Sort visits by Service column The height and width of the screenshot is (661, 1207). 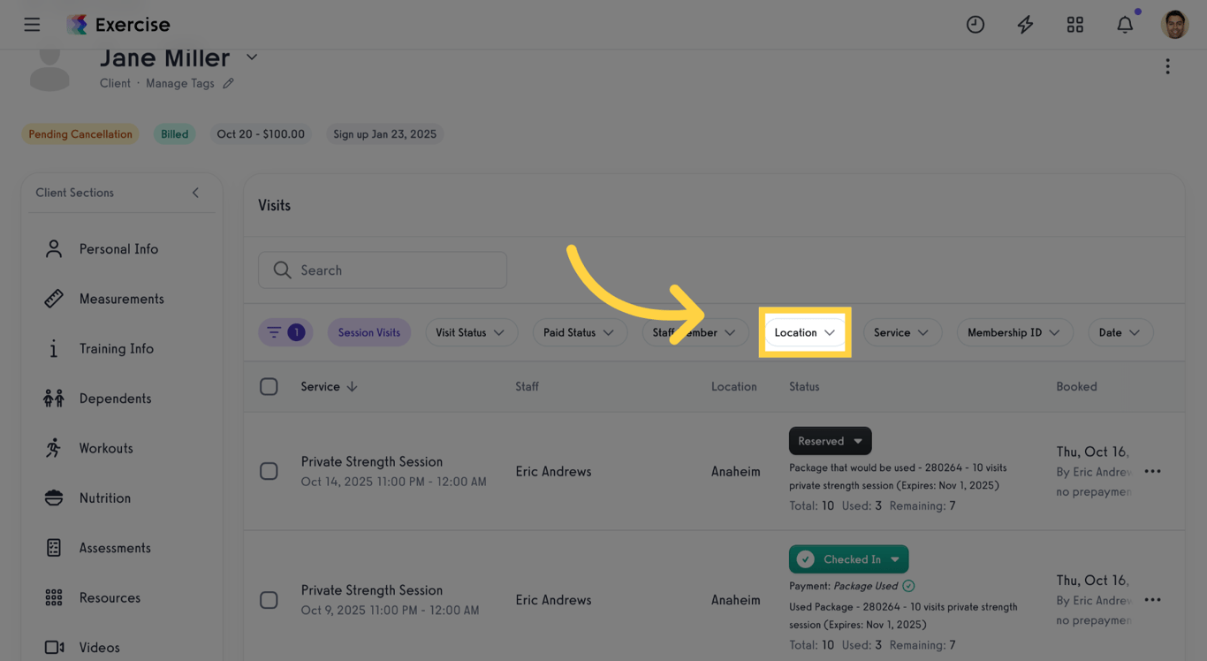[x=329, y=387]
